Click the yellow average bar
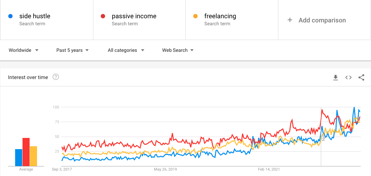371x176 pixels. [x=33, y=156]
